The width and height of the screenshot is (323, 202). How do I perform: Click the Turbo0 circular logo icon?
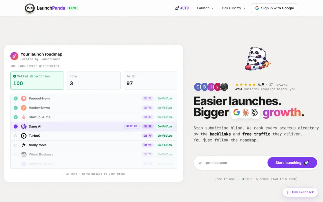pyautogui.click(x=23, y=136)
